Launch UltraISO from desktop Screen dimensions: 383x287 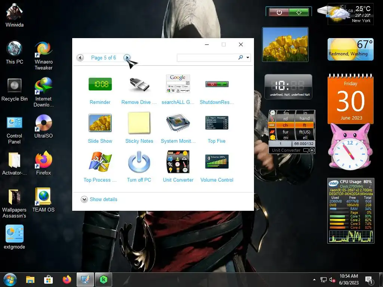click(43, 126)
